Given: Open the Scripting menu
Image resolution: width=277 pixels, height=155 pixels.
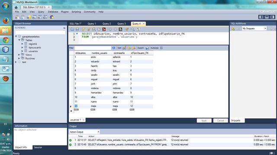Looking at the screenshot, I should 76,12.
